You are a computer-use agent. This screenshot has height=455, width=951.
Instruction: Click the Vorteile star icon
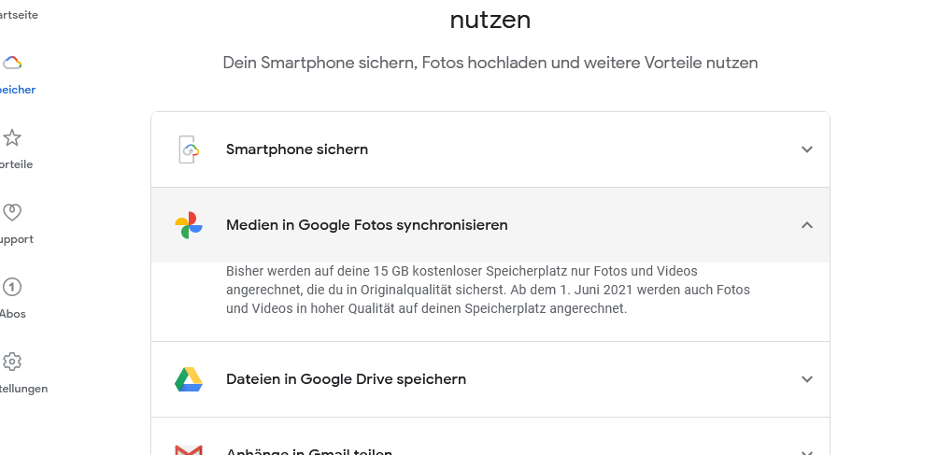[x=12, y=137]
